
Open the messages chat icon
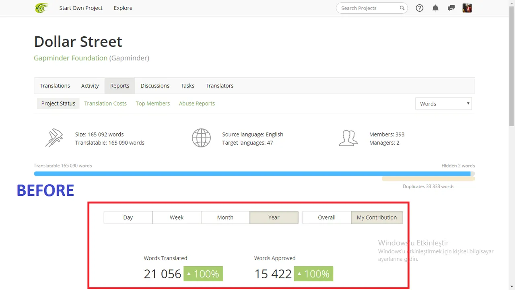tap(451, 8)
